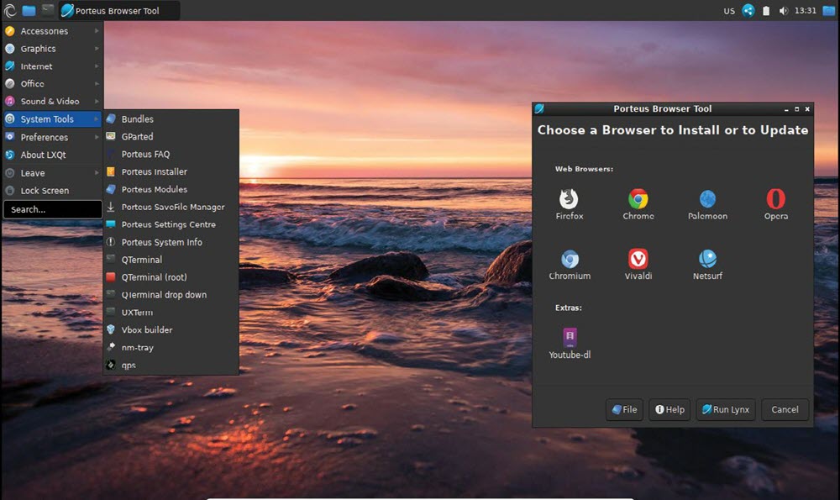Expand the Graphics submenu

(50, 49)
